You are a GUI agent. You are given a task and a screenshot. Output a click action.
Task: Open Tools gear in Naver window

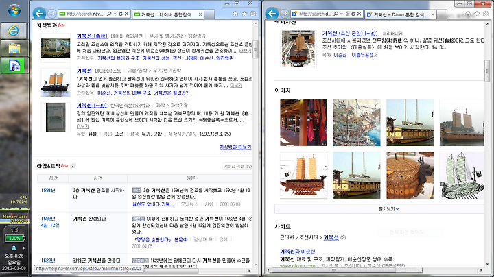(253, 14)
